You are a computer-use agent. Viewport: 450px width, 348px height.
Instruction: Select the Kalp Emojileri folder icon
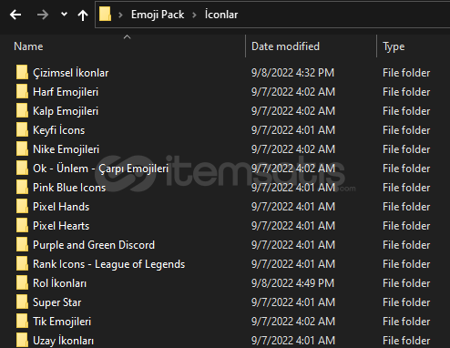(22, 110)
